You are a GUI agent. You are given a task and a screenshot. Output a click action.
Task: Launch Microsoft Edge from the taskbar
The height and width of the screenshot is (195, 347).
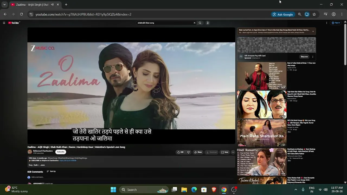tap(194, 190)
